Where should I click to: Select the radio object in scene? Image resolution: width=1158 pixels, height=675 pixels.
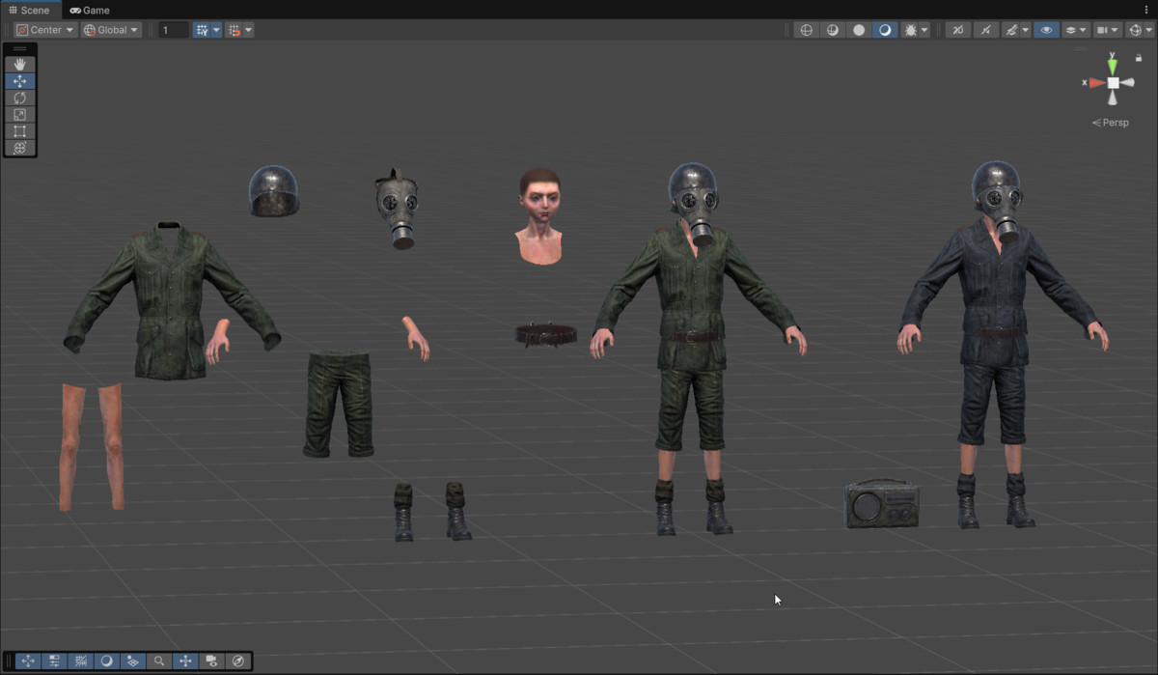[882, 503]
